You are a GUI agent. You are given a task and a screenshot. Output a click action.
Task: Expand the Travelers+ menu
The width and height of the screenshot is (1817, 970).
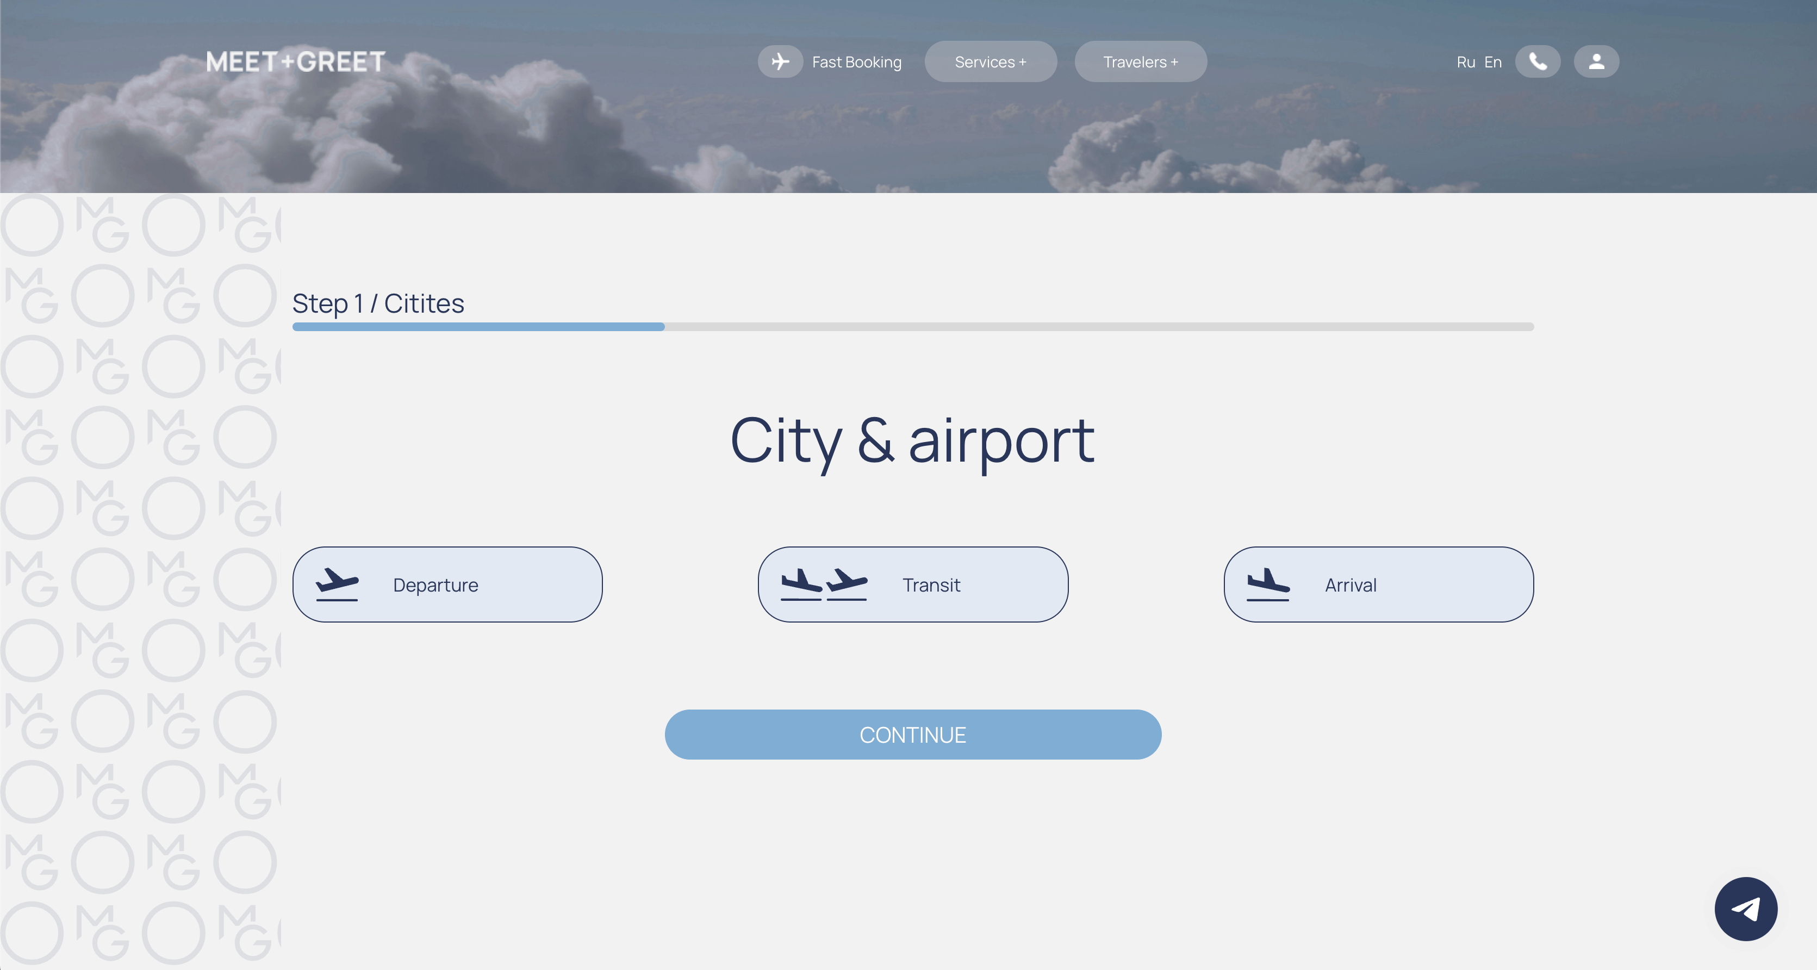point(1137,61)
